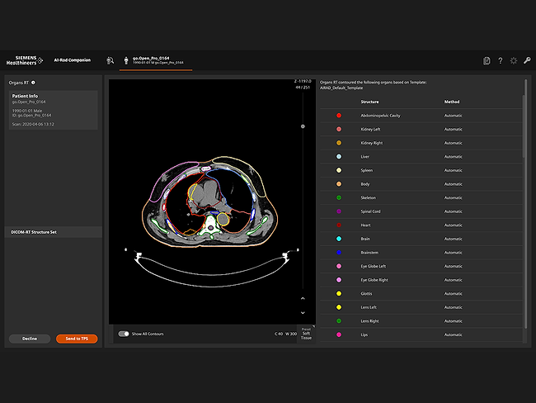
Task: Toggle the Show All Contours switch
Action: click(124, 334)
